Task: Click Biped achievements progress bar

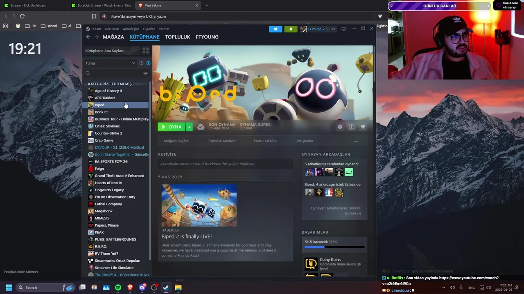Action: [334, 247]
